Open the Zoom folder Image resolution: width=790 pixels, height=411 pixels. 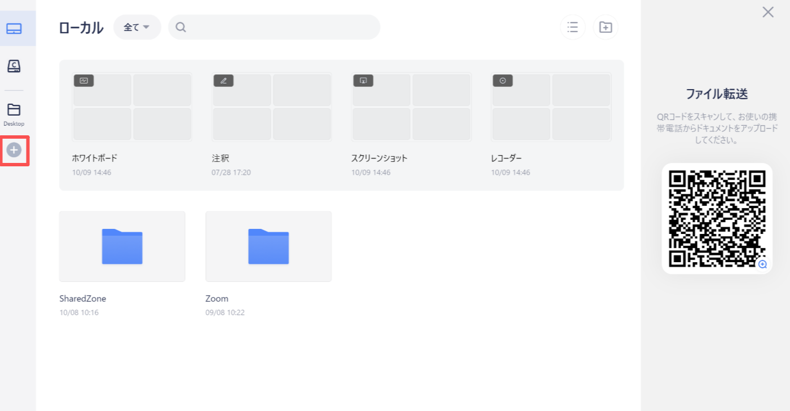(x=268, y=246)
